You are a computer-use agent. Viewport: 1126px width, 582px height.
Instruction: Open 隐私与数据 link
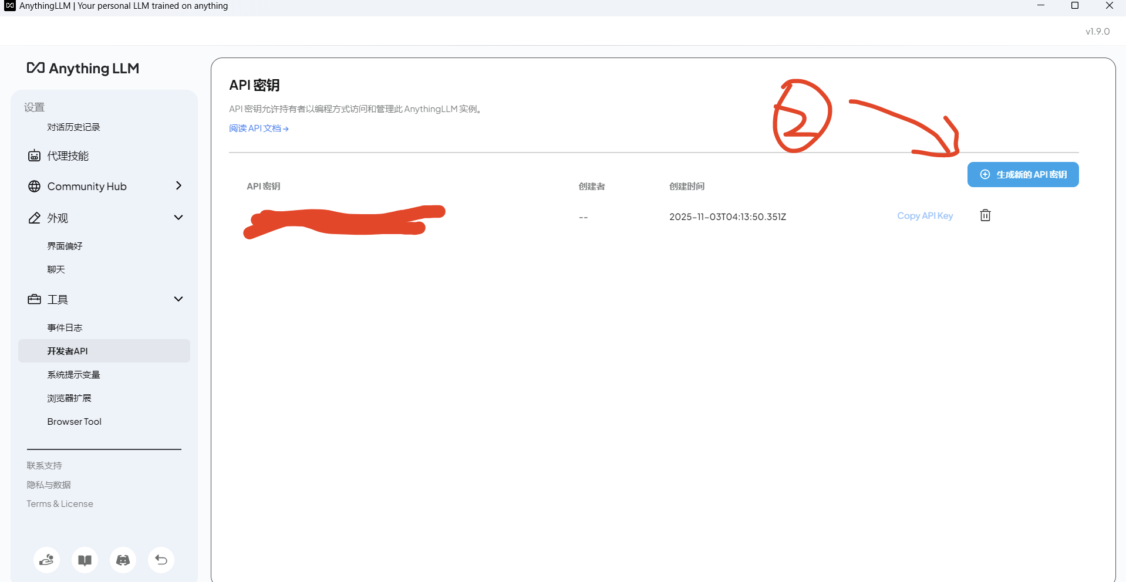49,485
